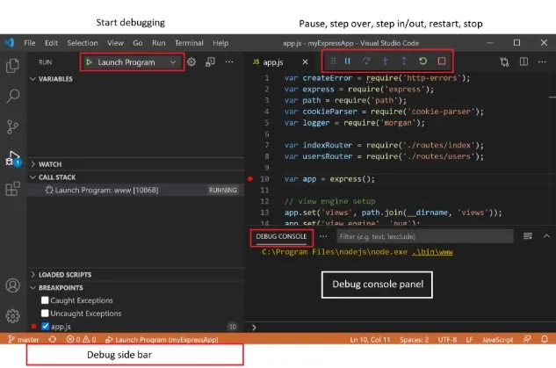The width and height of the screenshot is (556, 368).
Task: Open the Accounts menu icon
Action: point(13,285)
